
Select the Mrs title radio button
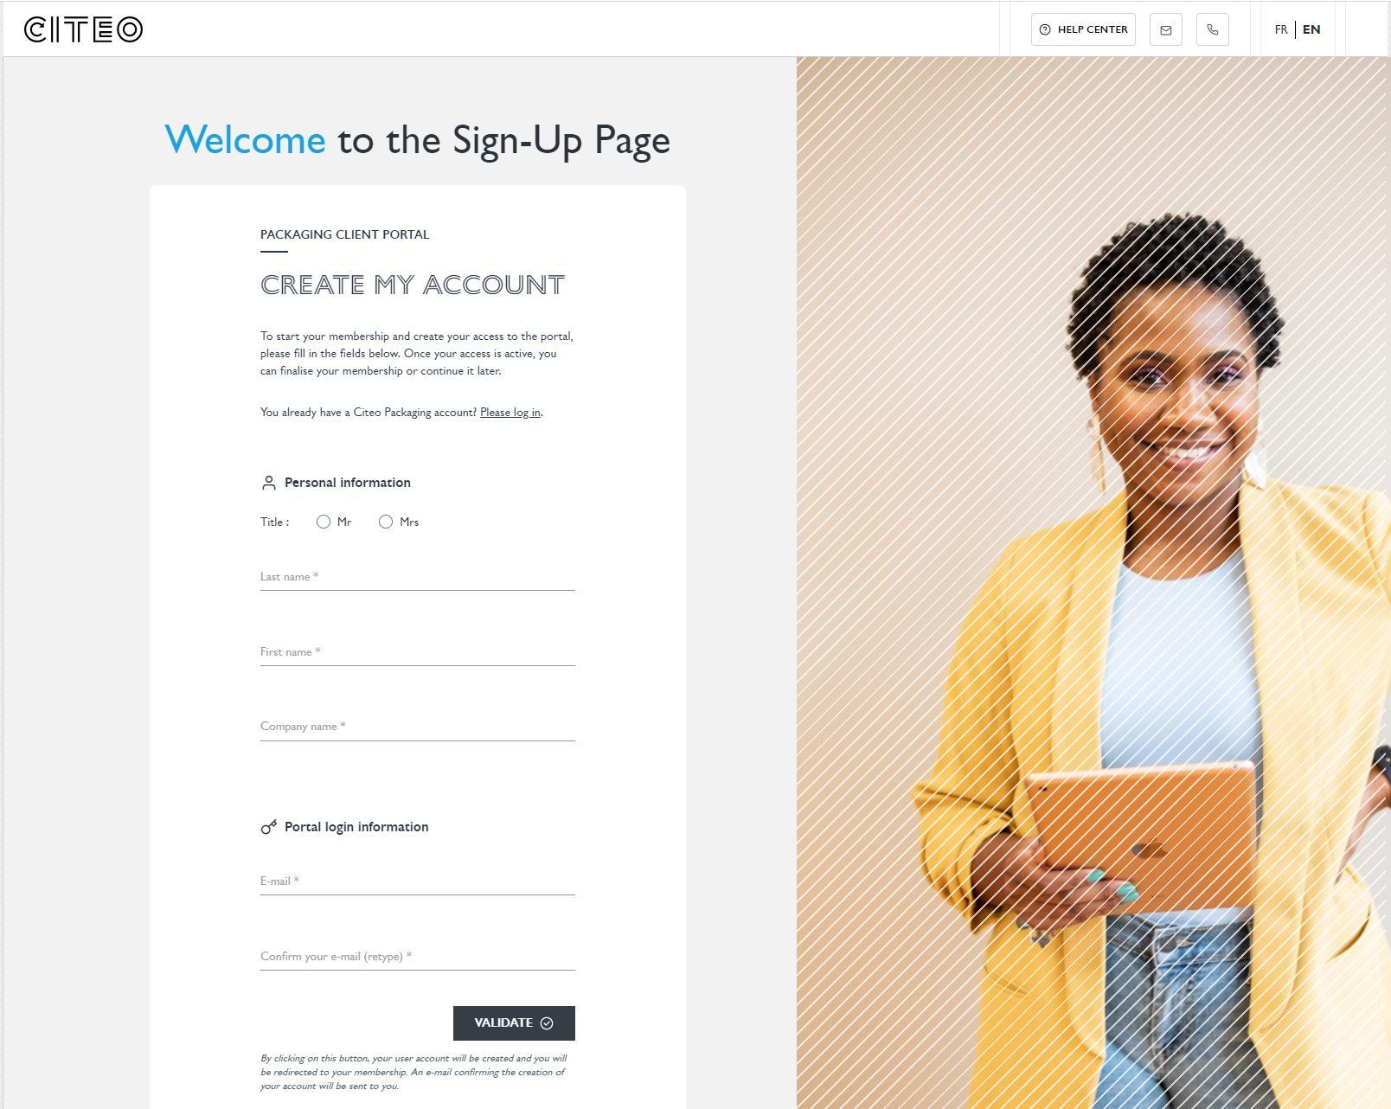click(x=386, y=522)
